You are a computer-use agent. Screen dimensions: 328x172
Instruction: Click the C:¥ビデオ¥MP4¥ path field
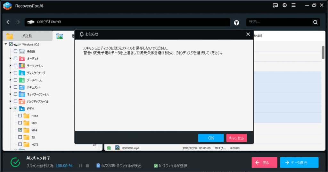[x=127, y=22]
